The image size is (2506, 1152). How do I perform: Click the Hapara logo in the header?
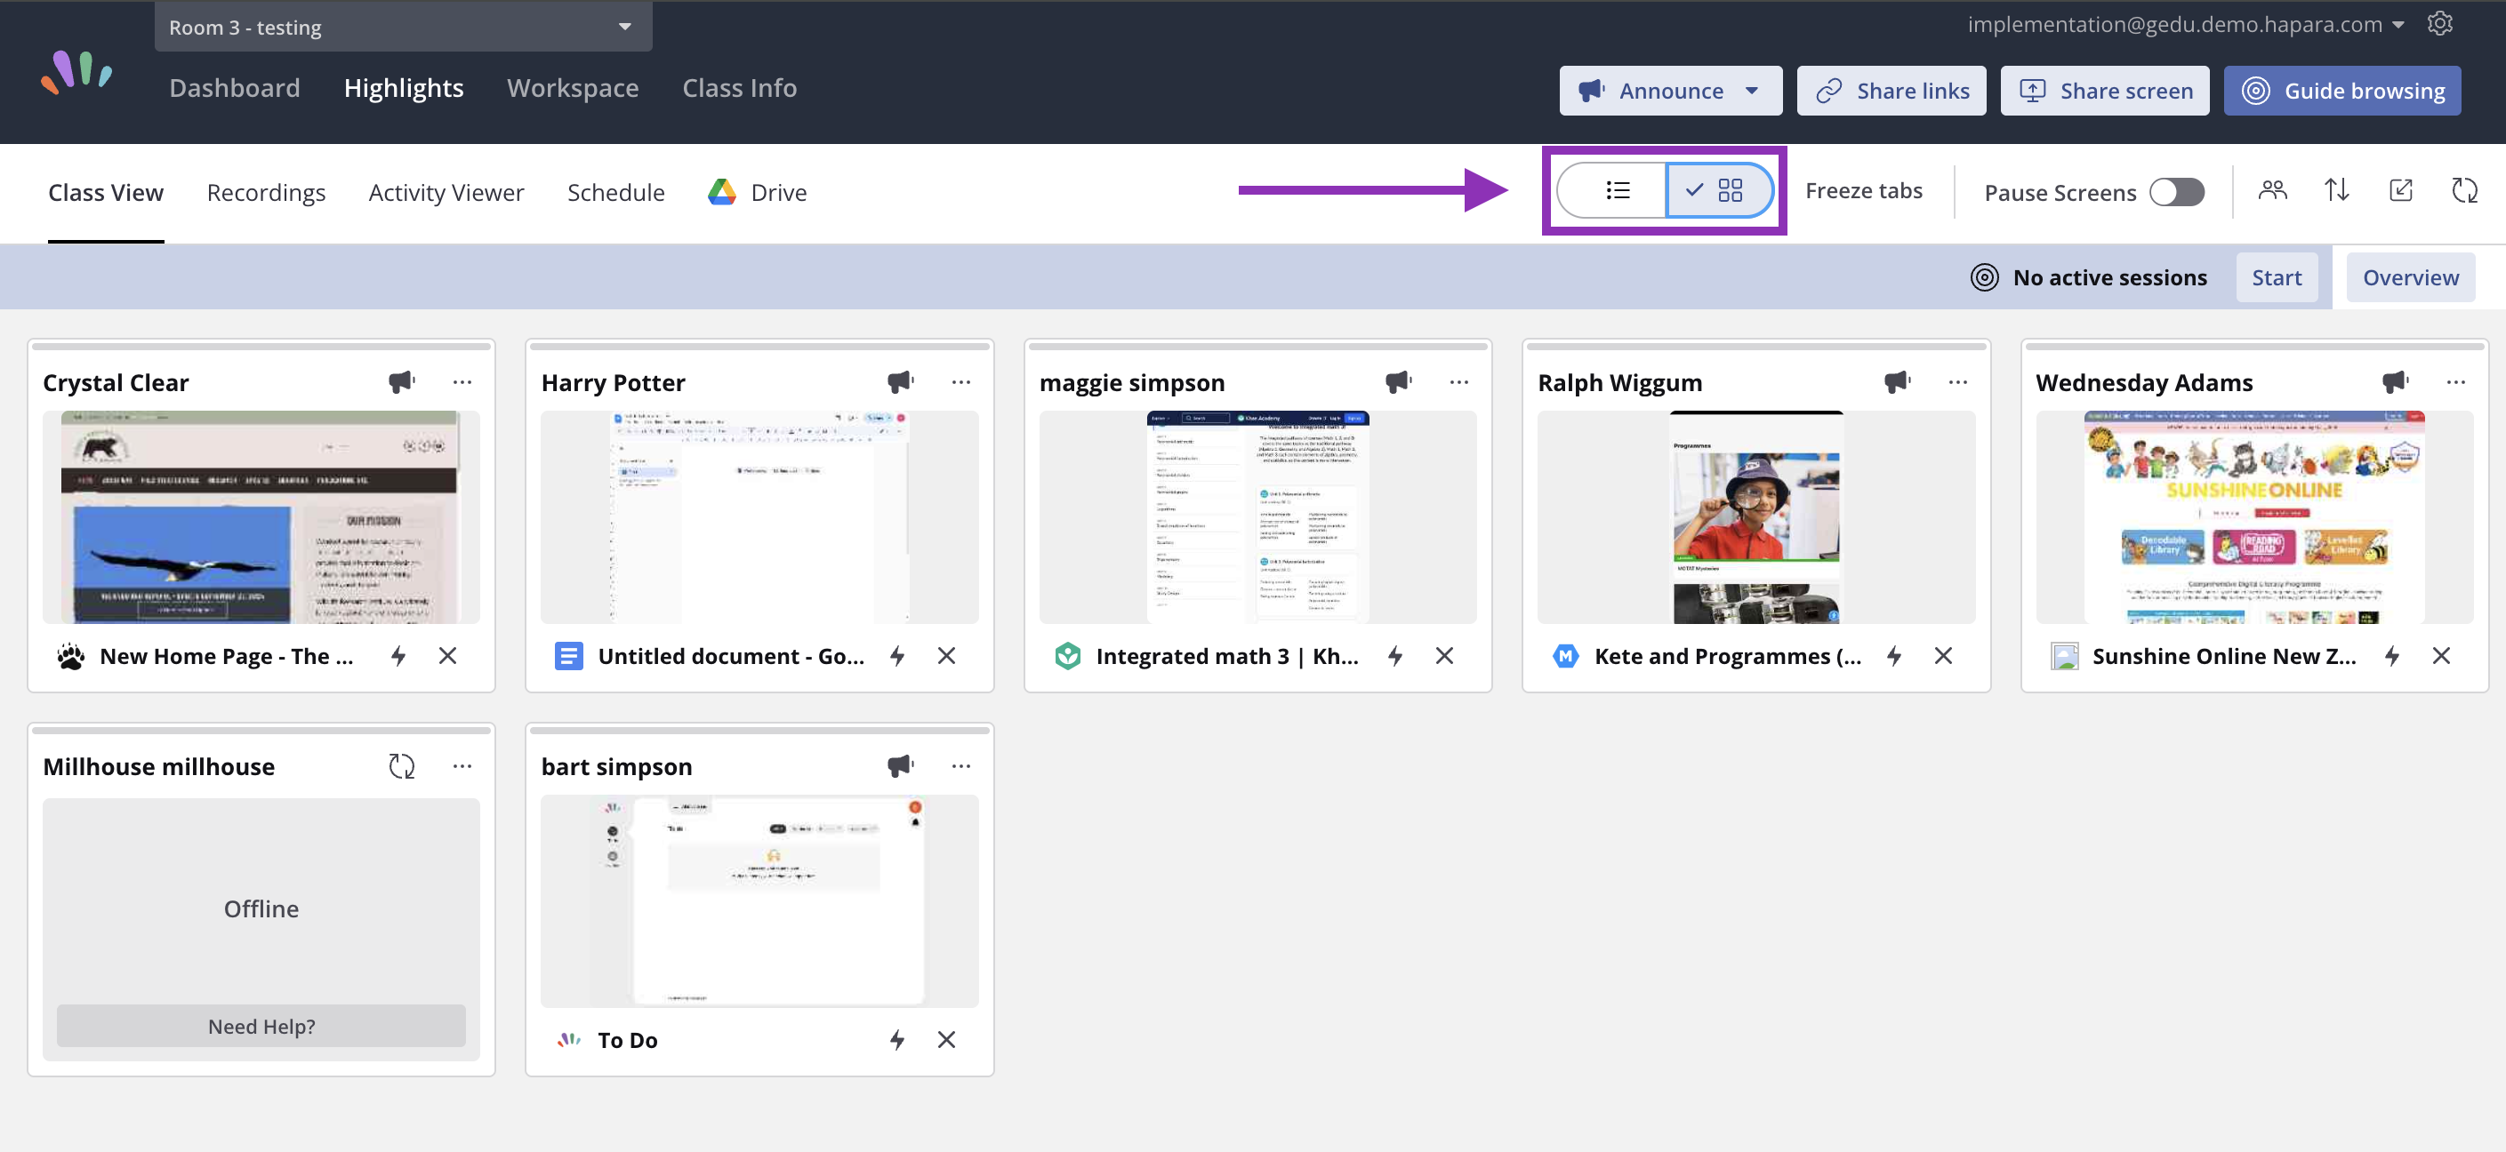pos(76,73)
